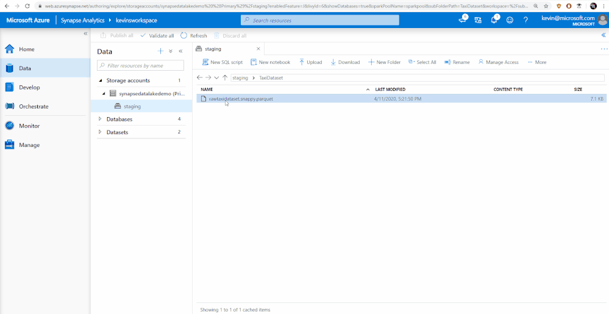Click Manage Access
Image resolution: width=609 pixels, height=314 pixels.
[498, 62]
